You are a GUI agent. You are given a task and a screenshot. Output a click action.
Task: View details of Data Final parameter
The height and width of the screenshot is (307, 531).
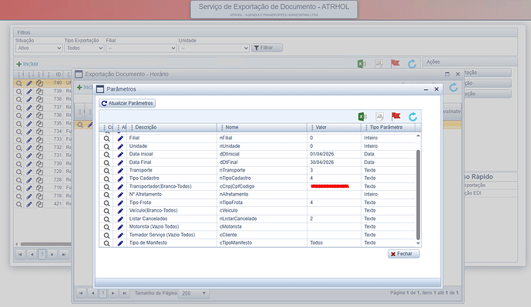coord(106,162)
